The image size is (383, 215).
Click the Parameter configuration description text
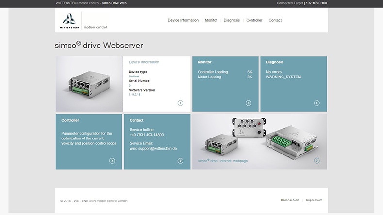pos(89,138)
